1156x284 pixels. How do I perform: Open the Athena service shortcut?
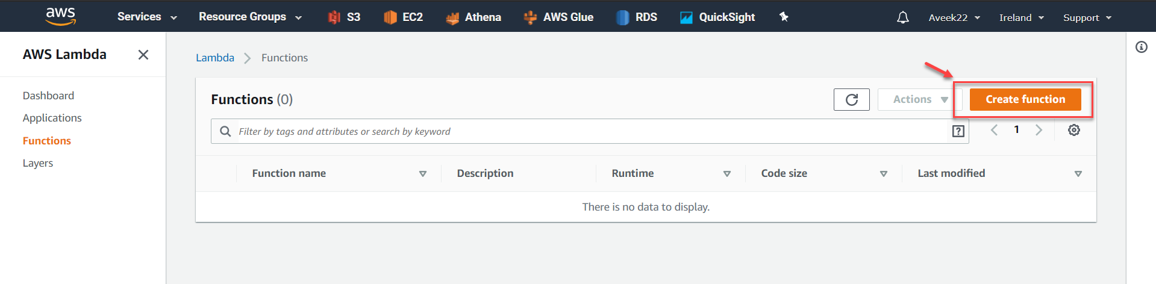pos(473,17)
